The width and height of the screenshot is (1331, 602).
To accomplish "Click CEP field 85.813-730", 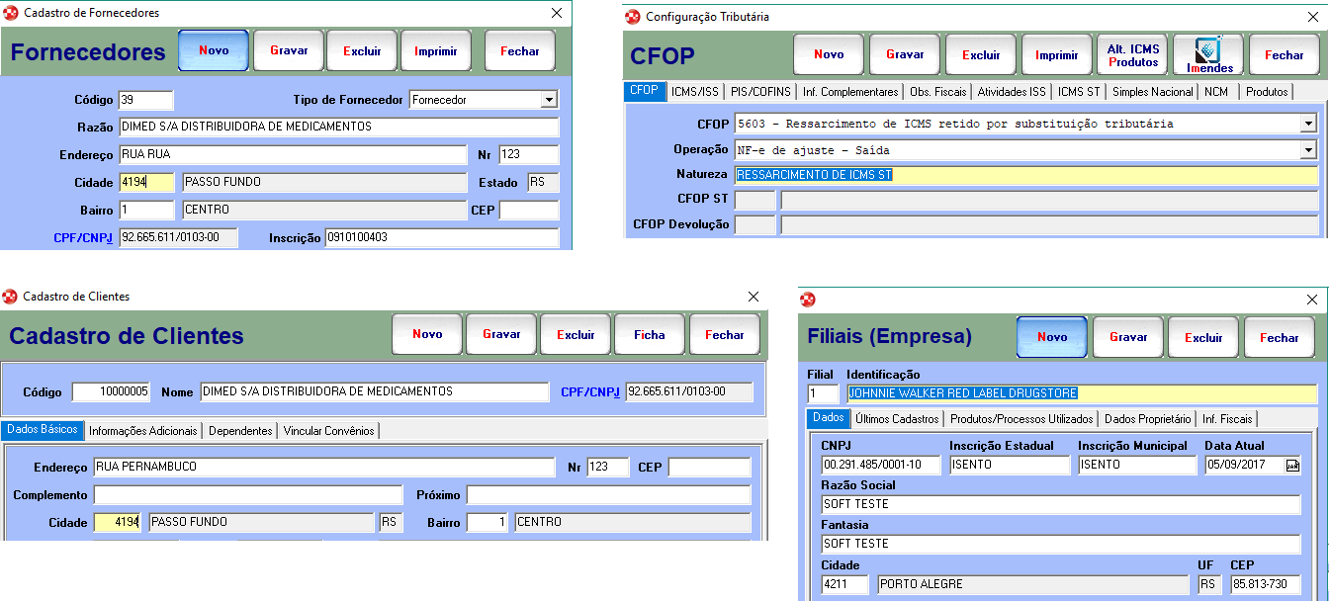I will (x=1266, y=585).
